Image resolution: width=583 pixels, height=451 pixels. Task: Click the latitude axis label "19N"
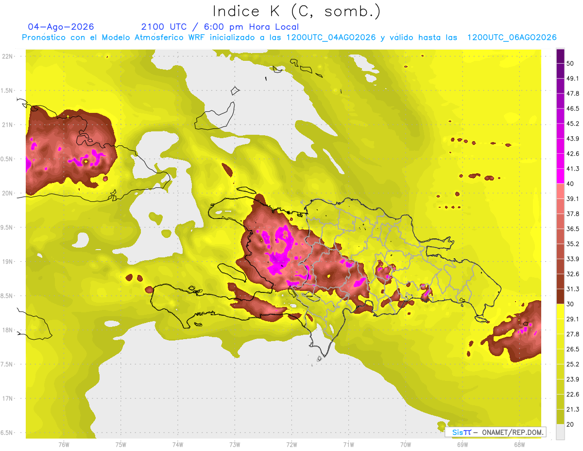(x=8, y=262)
